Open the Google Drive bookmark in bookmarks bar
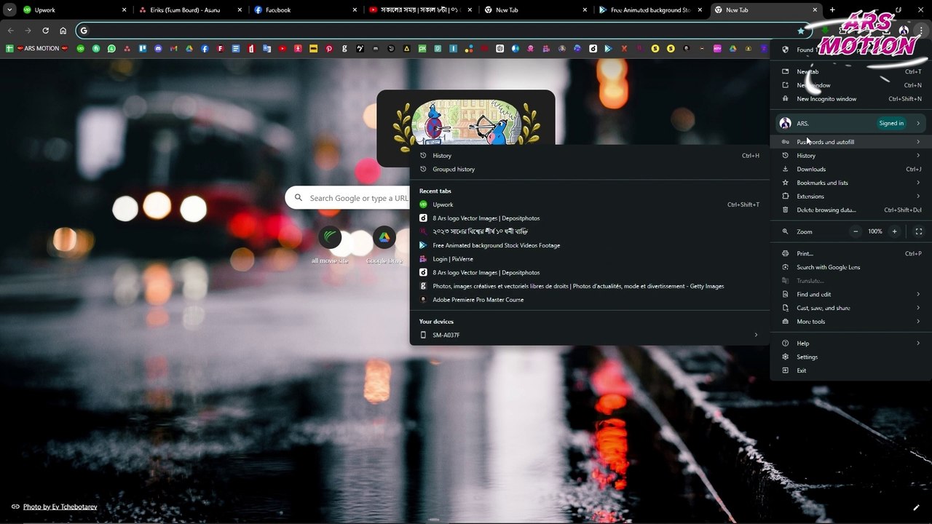932x524 pixels. coord(189,49)
